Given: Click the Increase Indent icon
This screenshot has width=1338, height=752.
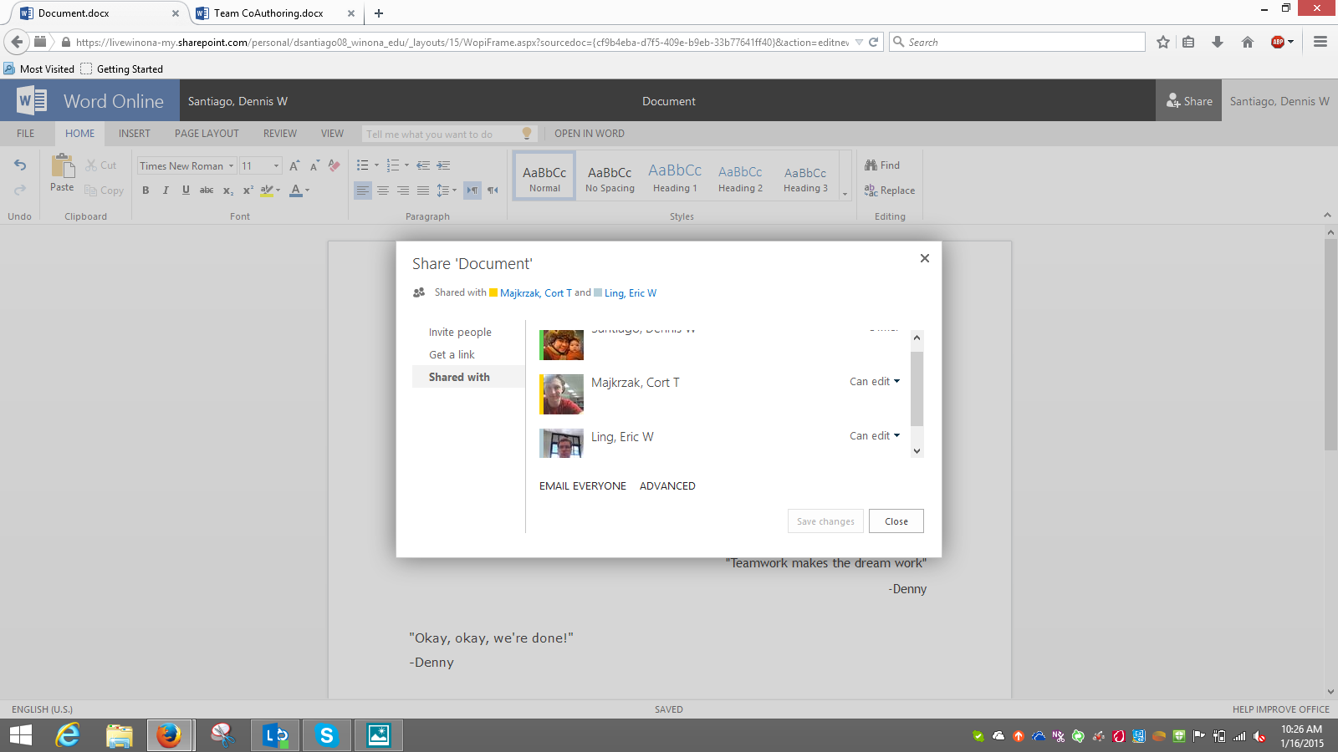Looking at the screenshot, I should 443,165.
